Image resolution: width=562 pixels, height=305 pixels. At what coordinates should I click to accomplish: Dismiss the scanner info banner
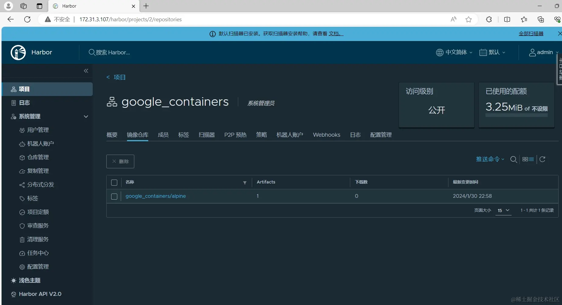point(560,34)
